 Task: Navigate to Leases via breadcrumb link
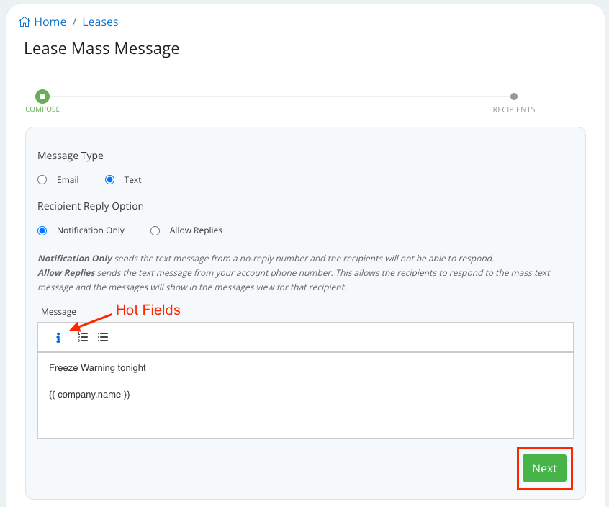click(x=100, y=22)
